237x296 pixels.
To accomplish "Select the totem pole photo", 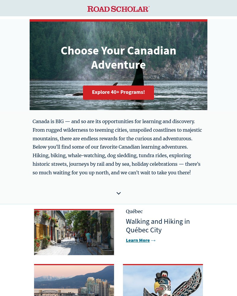I will coord(163,281).
